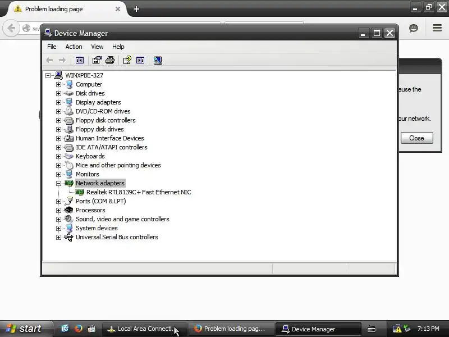Expand the Human Interface Devices node

click(59, 138)
